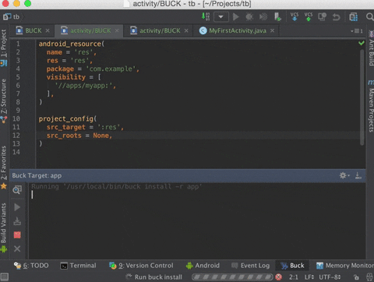Toggle the Build Variants side panel
Screen dimensions: 374x282
point(4,227)
